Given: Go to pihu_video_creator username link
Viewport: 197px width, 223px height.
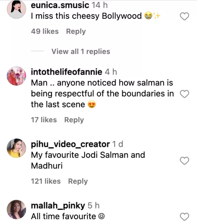Looking at the screenshot, I should 70,144.
